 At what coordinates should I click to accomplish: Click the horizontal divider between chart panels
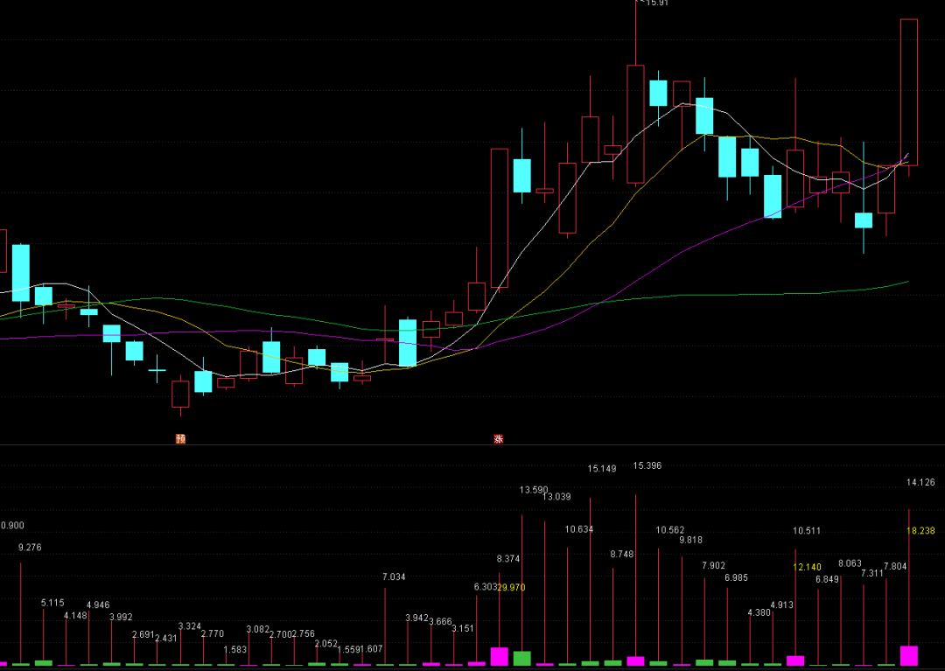472,445
